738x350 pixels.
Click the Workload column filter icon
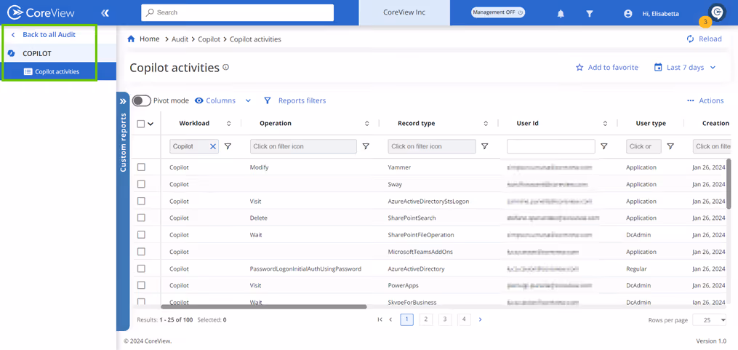click(228, 146)
